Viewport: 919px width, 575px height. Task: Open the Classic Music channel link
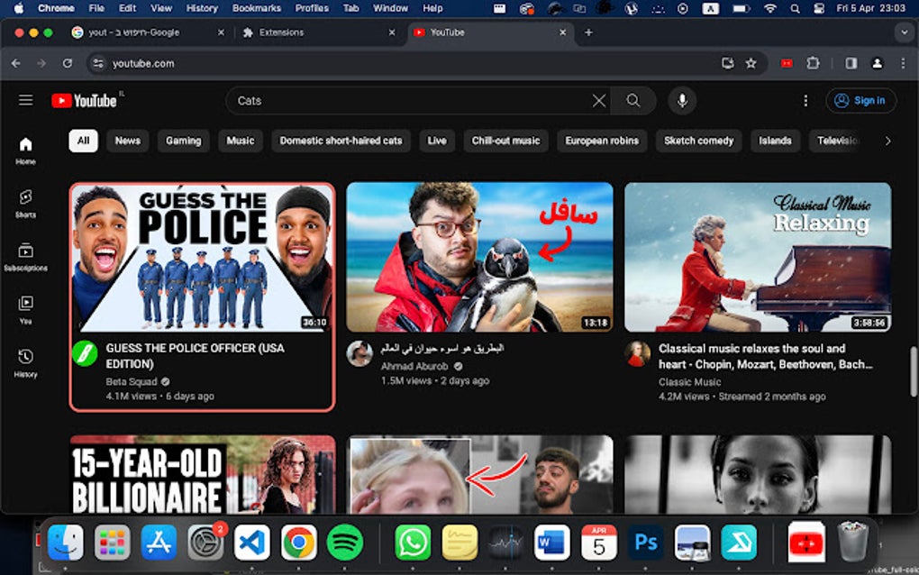[689, 382]
